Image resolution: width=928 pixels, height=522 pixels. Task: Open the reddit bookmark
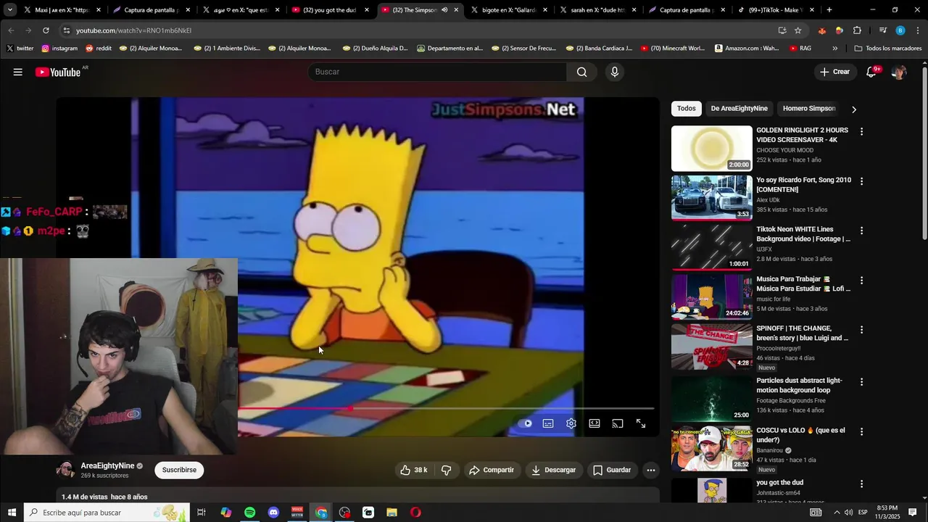click(x=99, y=49)
